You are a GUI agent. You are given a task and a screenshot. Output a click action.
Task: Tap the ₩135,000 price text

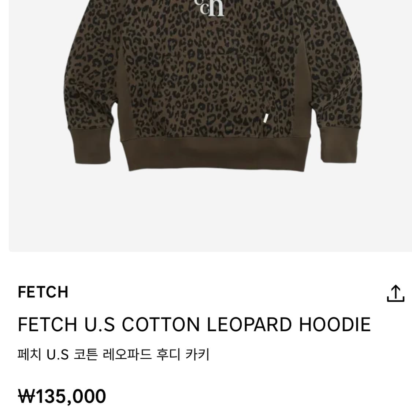pyautogui.click(x=62, y=396)
